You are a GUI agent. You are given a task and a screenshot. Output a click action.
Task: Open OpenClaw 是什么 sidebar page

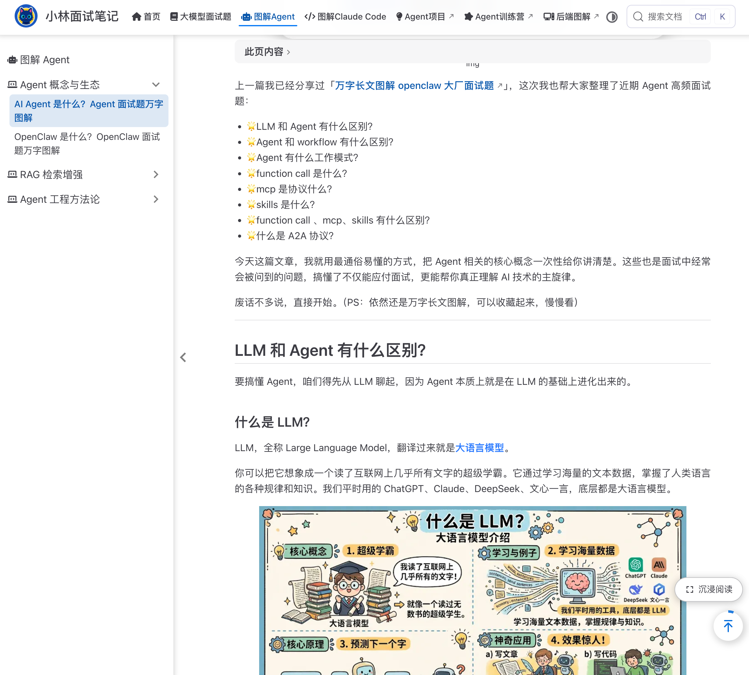(x=89, y=144)
